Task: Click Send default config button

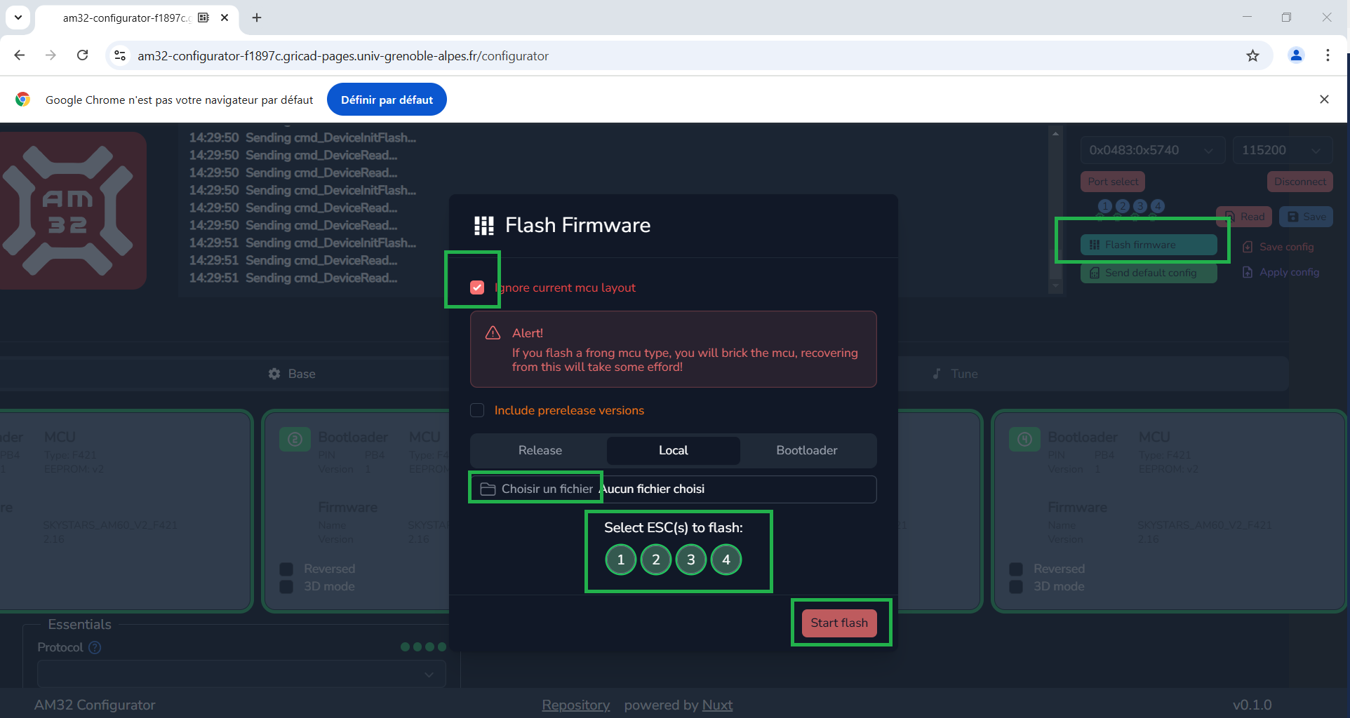Action: point(1149,273)
